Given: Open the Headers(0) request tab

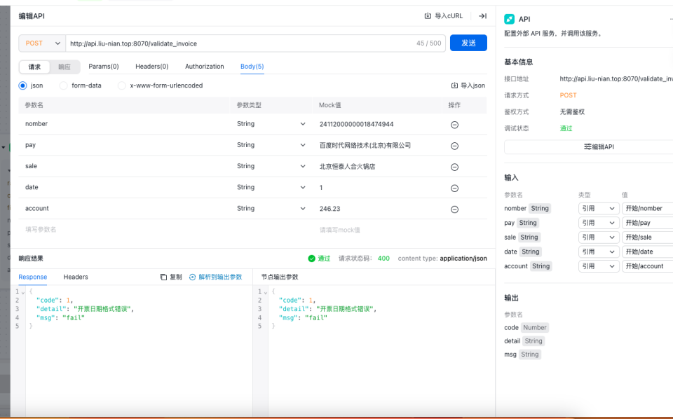Looking at the screenshot, I should pos(152,67).
